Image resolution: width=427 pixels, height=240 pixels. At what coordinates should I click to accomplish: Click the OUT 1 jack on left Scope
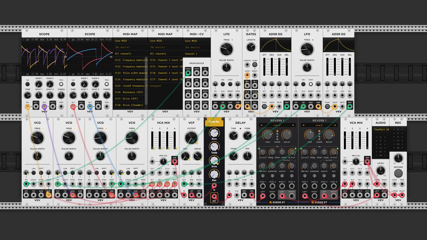[36, 107]
